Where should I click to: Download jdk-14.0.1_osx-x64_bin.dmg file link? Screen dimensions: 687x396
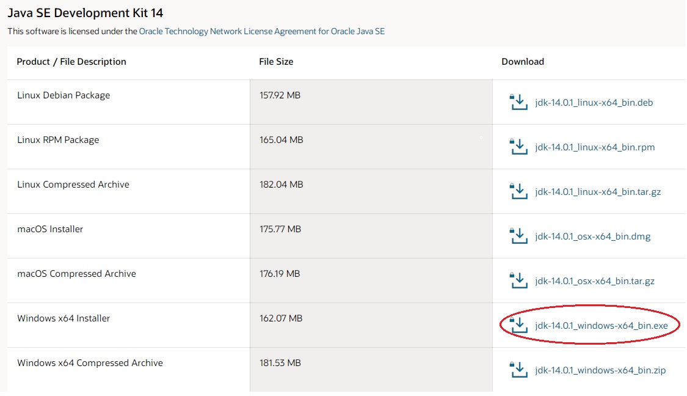[x=592, y=237]
